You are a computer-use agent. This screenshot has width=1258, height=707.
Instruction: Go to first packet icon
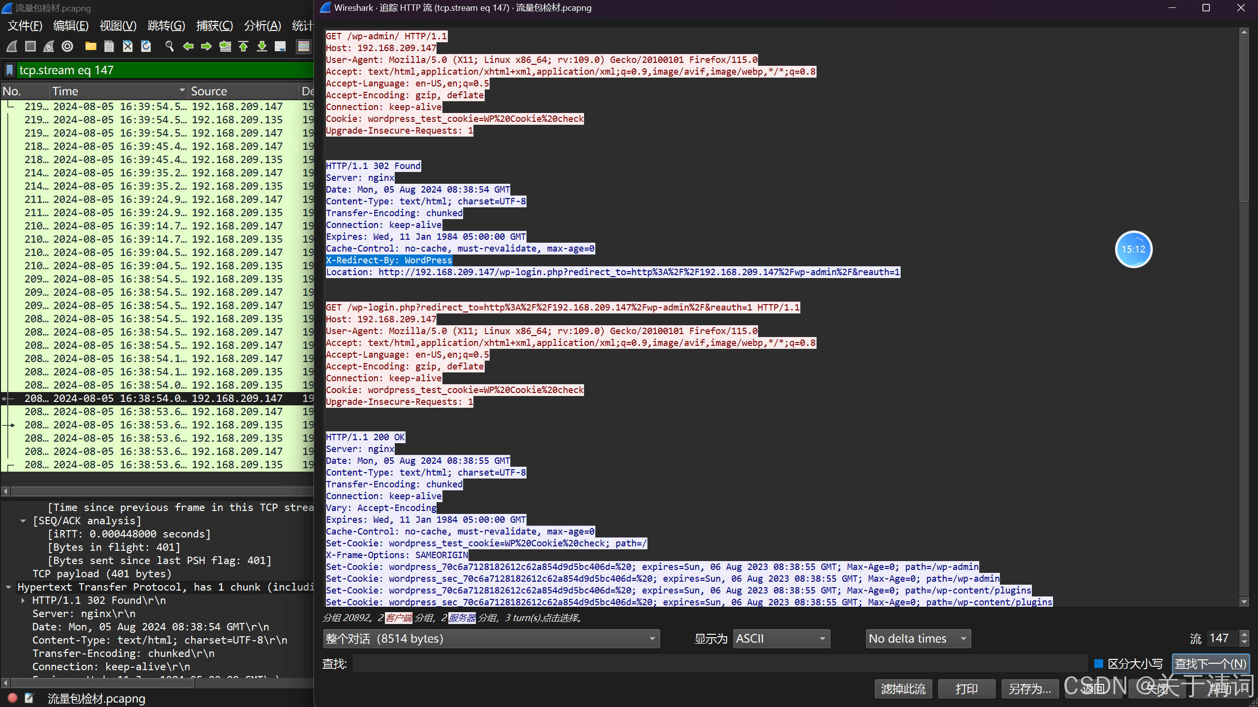point(243,46)
